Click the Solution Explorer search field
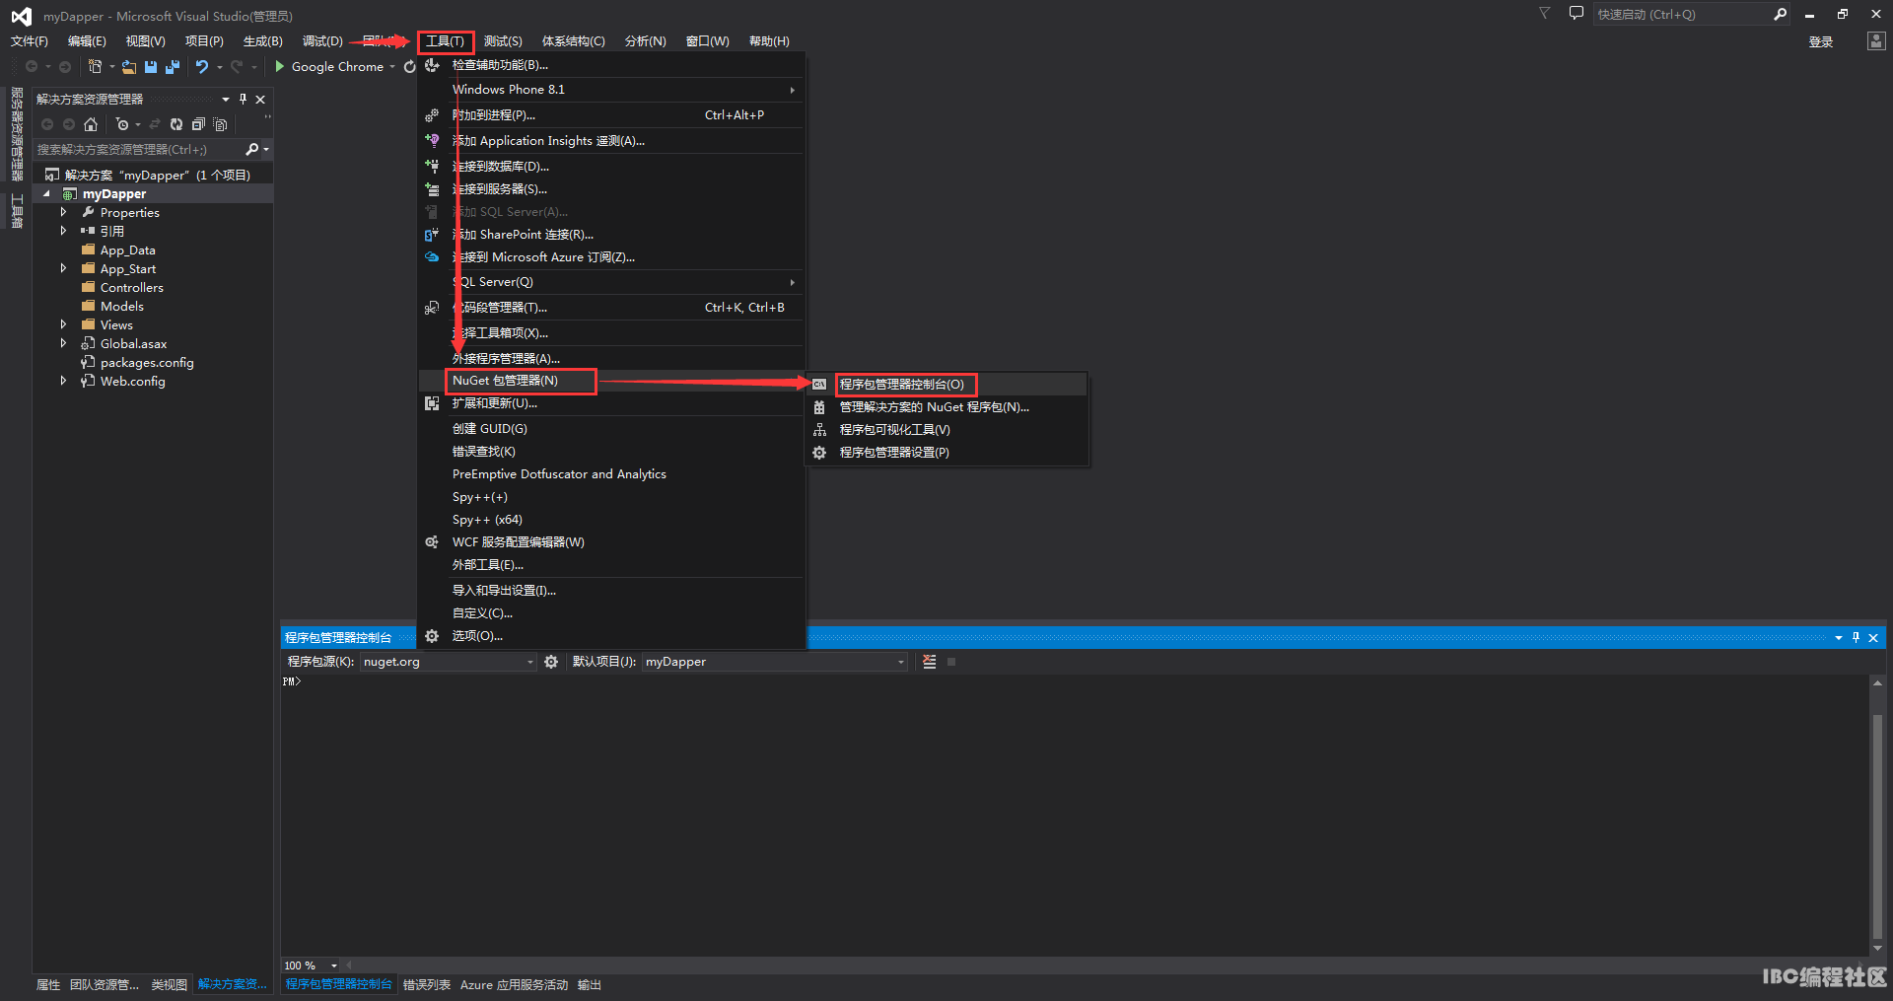This screenshot has height=1001, width=1893. pos(138,149)
